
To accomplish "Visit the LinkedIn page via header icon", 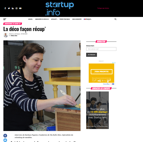I will pos(13,8).
